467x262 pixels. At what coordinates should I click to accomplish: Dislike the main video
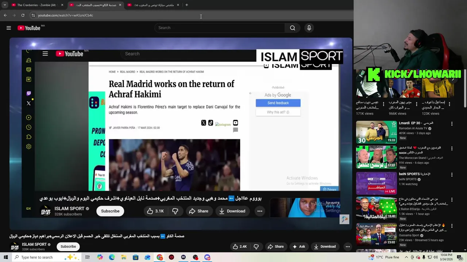(x=256, y=246)
